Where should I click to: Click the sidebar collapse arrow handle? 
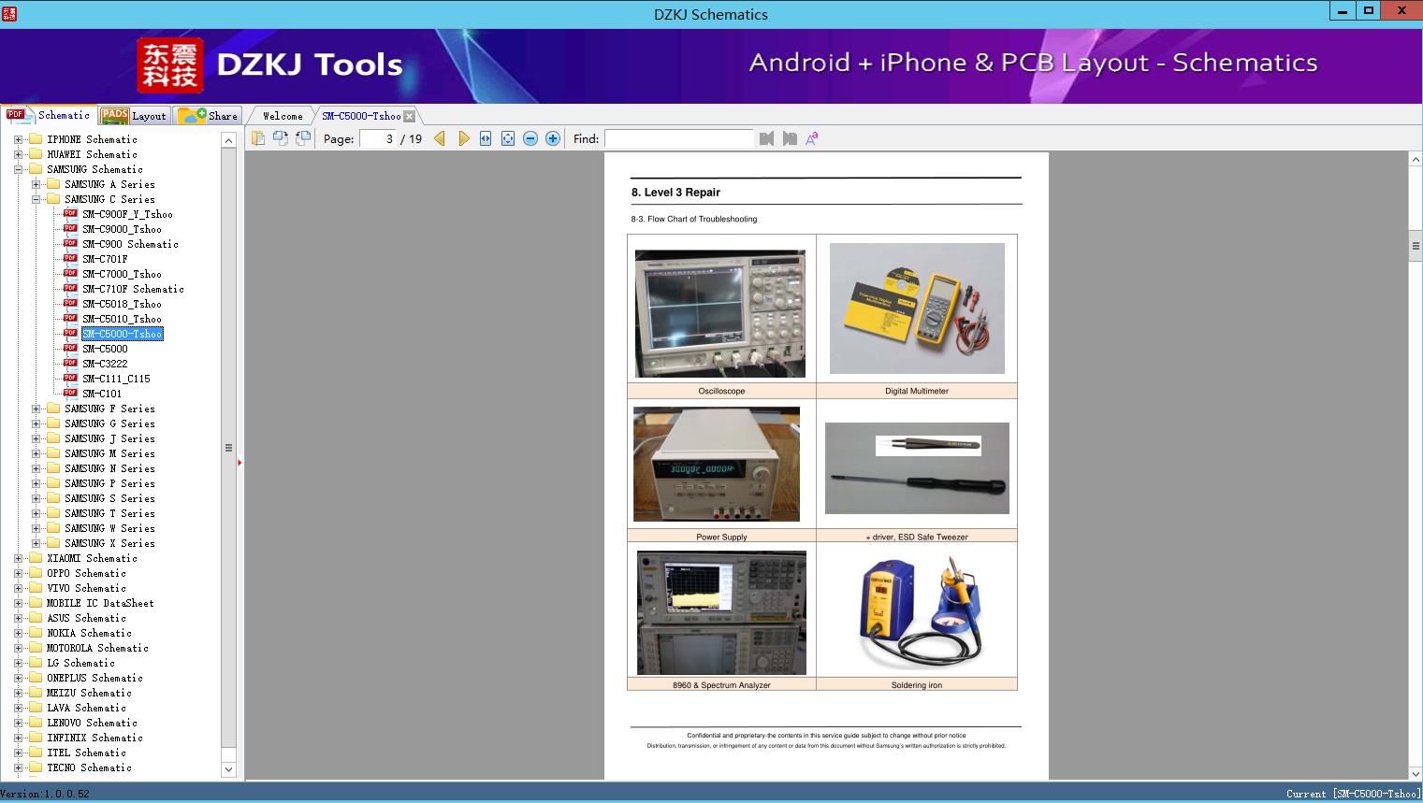tap(240, 462)
